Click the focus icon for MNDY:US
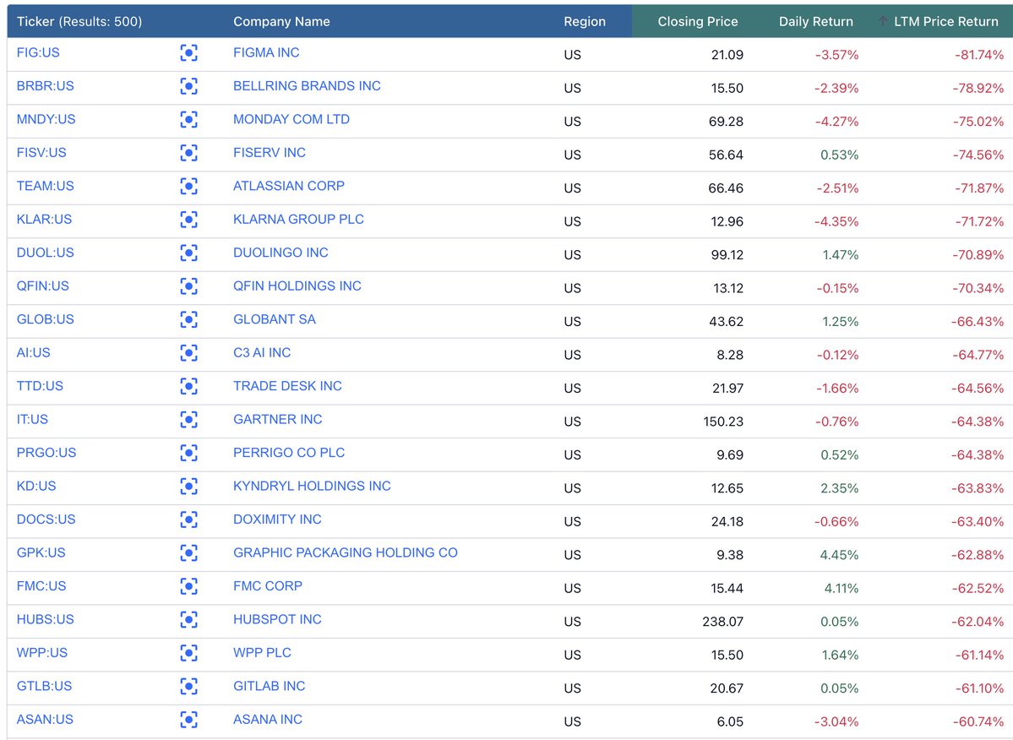The width and height of the screenshot is (1013, 740). [188, 119]
